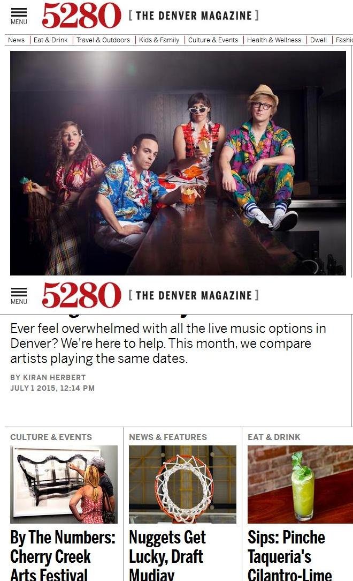
Task: Open Health & Wellness section
Action: pyautogui.click(x=274, y=40)
